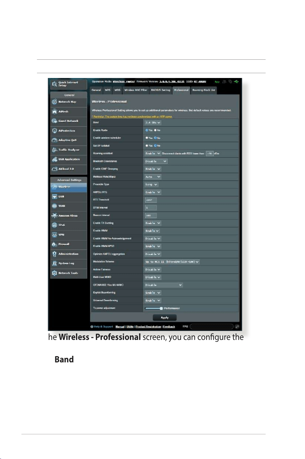Open the USB Application icon

click(x=54, y=159)
